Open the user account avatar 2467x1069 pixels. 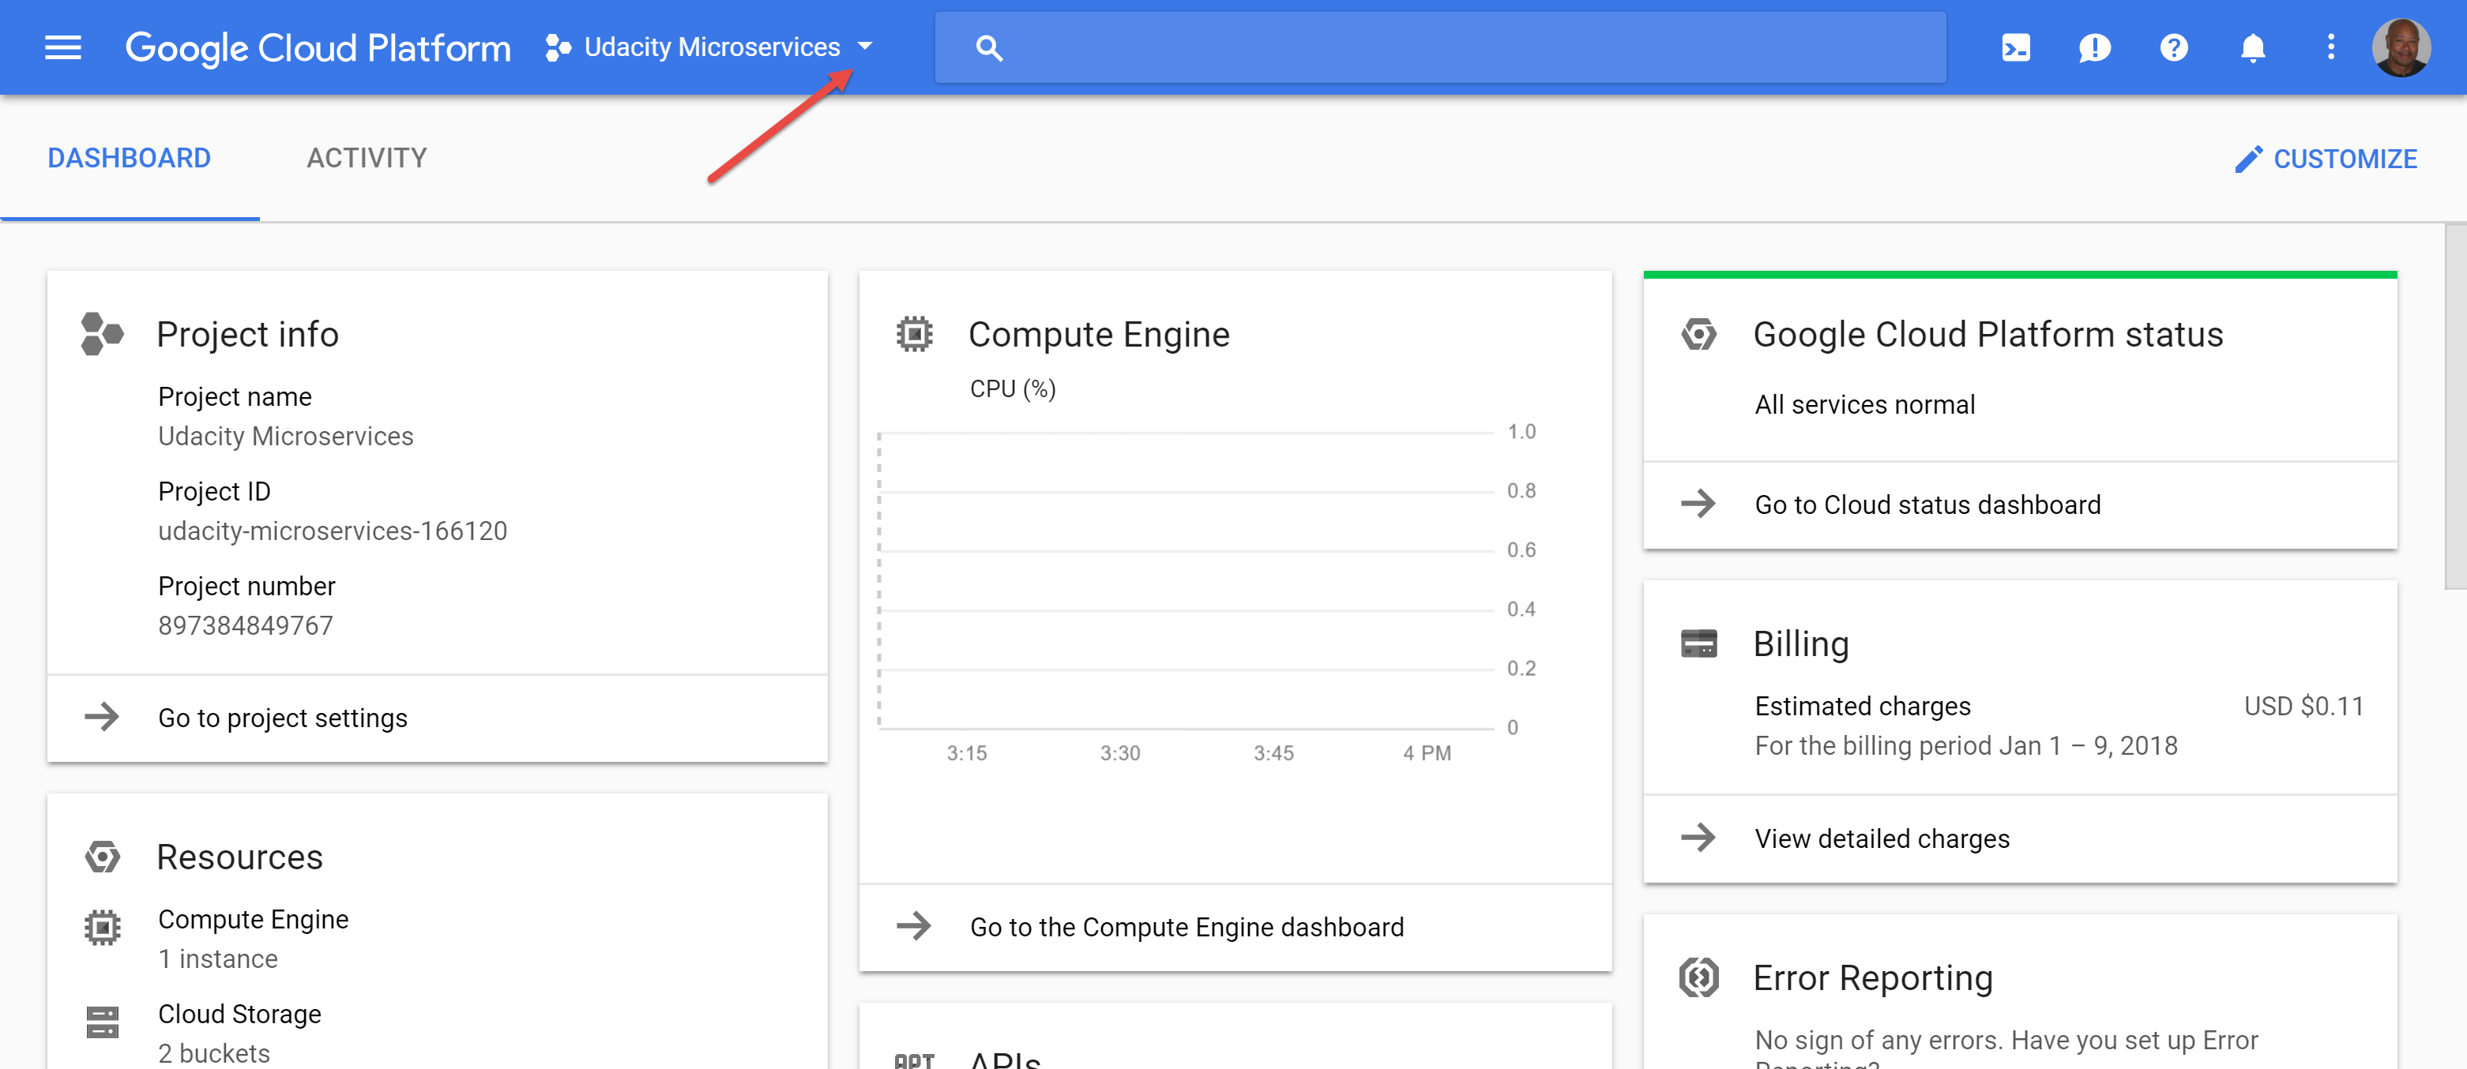(2401, 48)
